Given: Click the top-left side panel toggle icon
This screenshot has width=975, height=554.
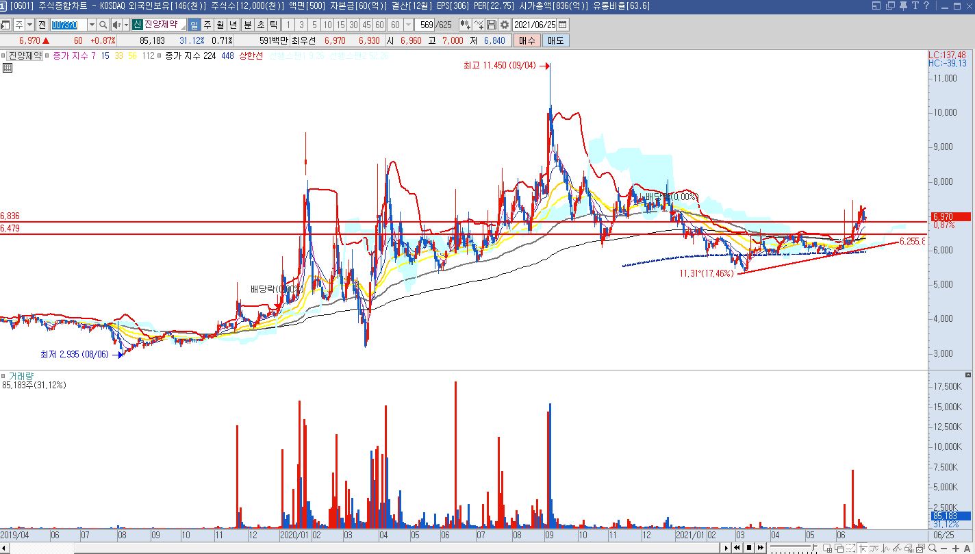Looking at the screenshot, I should [5, 25].
